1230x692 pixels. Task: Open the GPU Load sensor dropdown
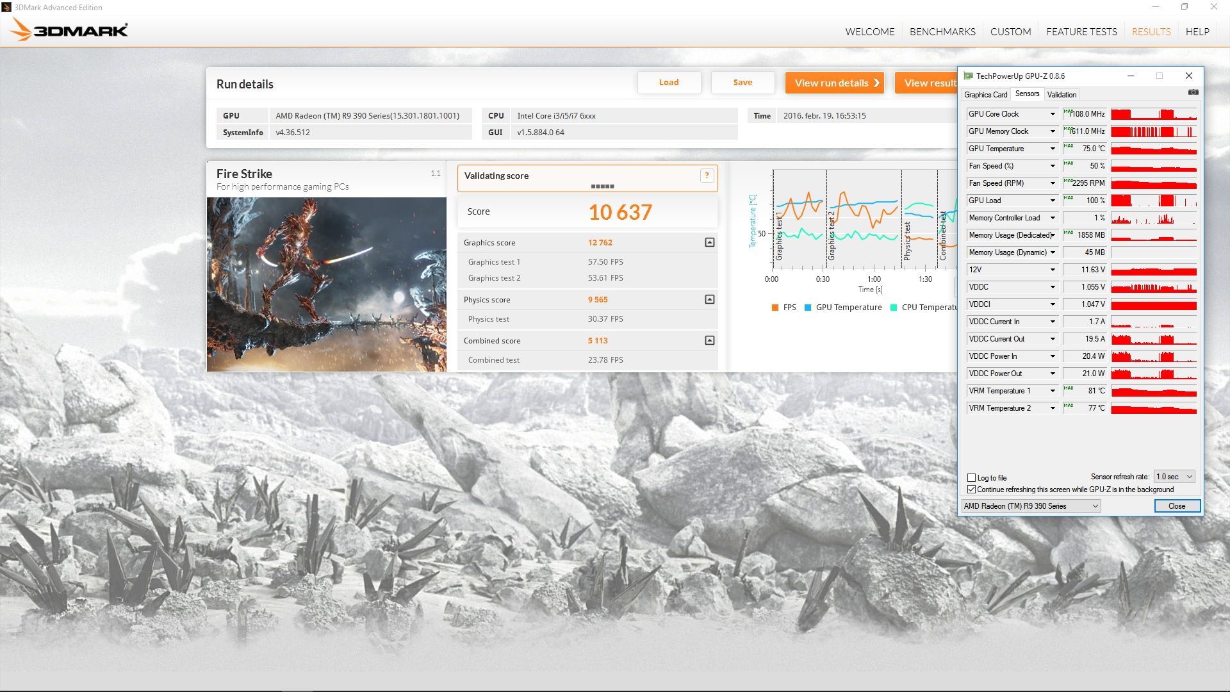pos(1052,201)
